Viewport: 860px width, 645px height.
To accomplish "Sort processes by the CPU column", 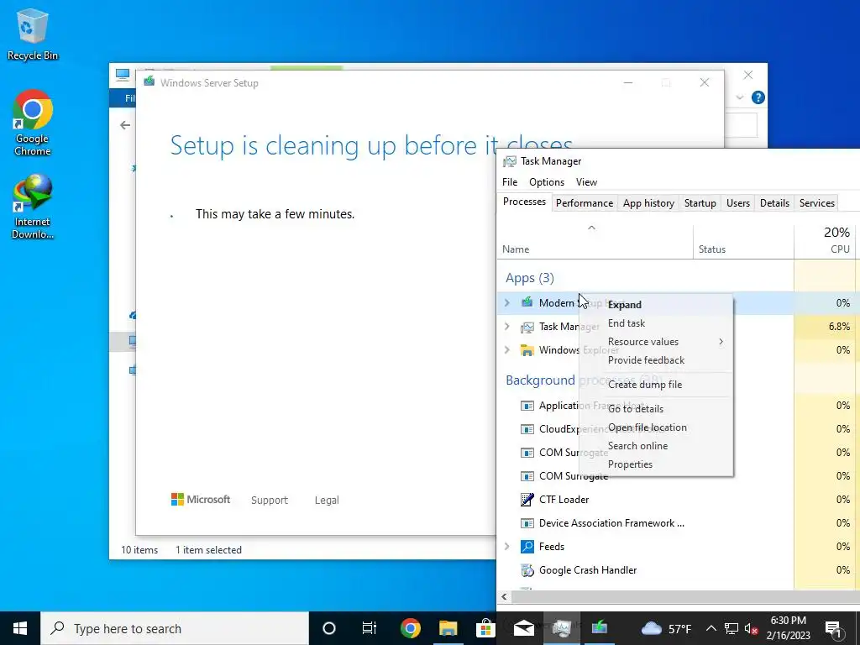I will point(826,242).
